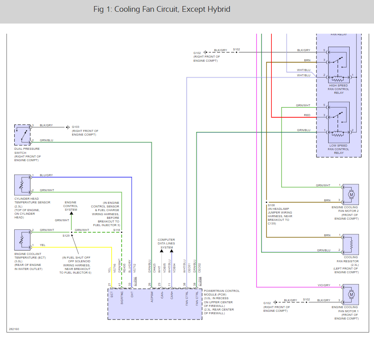Click the 'COOLING FAN RESISTOR' label

(x=348, y=259)
